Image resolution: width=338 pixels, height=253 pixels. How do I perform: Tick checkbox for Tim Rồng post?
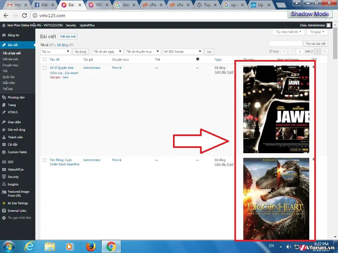coord(45,160)
